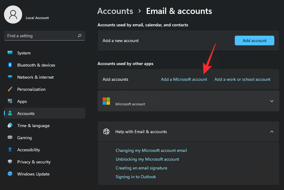Screen dimensions: 284x190
Task: Click Add a work or school account
Action: 242,79
